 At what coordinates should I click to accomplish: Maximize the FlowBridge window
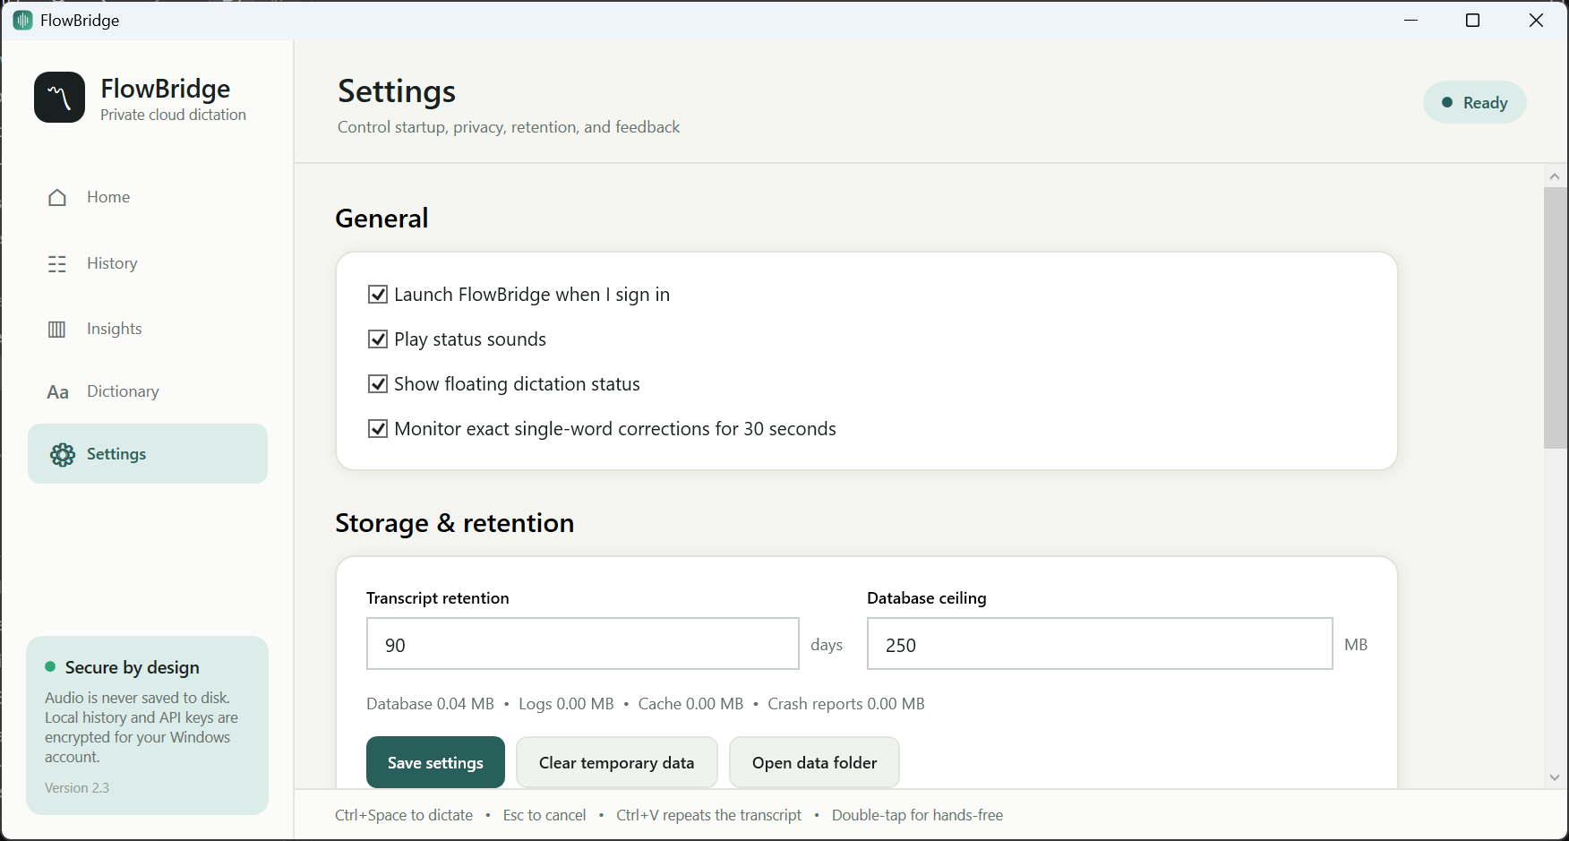click(1472, 20)
